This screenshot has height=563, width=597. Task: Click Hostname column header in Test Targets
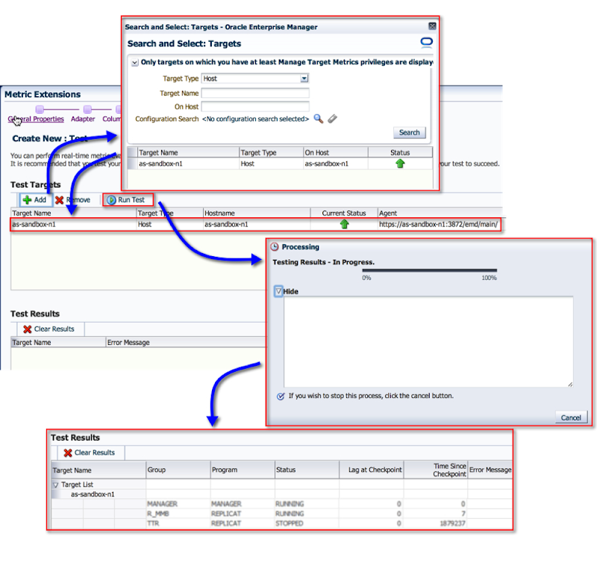[x=257, y=214]
